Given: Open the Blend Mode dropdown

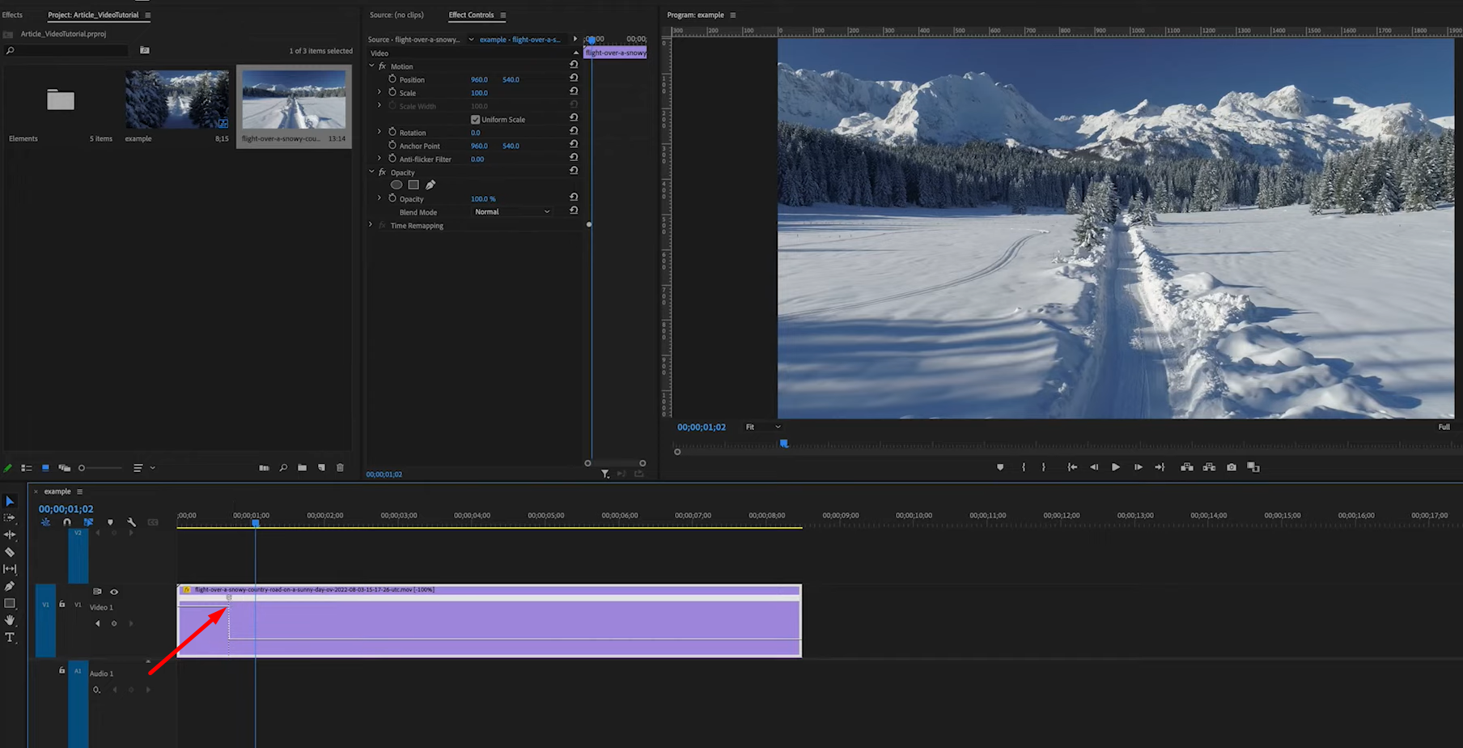Looking at the screenshot, I should click(511, 211).
